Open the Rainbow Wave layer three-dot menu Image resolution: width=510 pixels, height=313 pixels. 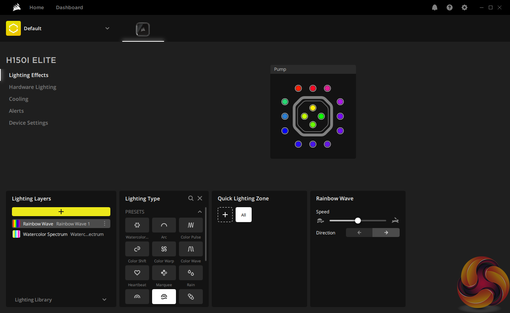pos(104,224)
